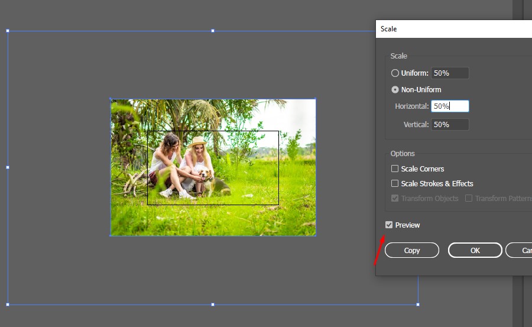Click the Scale dialog title bar

coord(453,29)
